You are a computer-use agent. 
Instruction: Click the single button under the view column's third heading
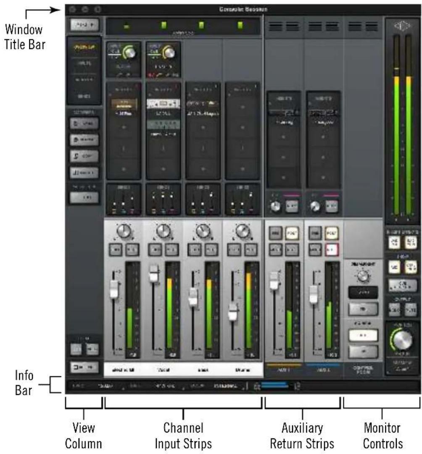pyautogui.click(x=84, y=197)
